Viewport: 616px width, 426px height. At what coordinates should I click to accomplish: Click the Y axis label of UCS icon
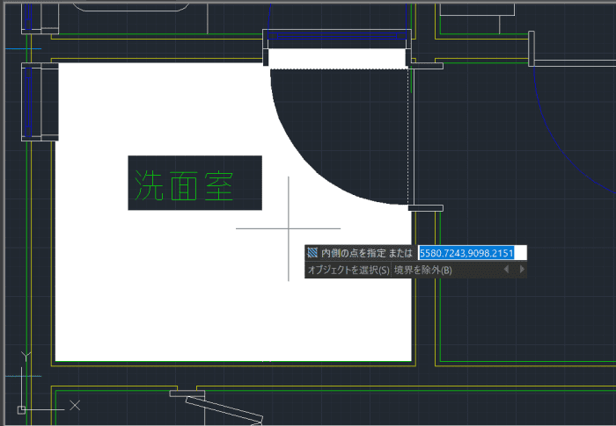(26, 357)
